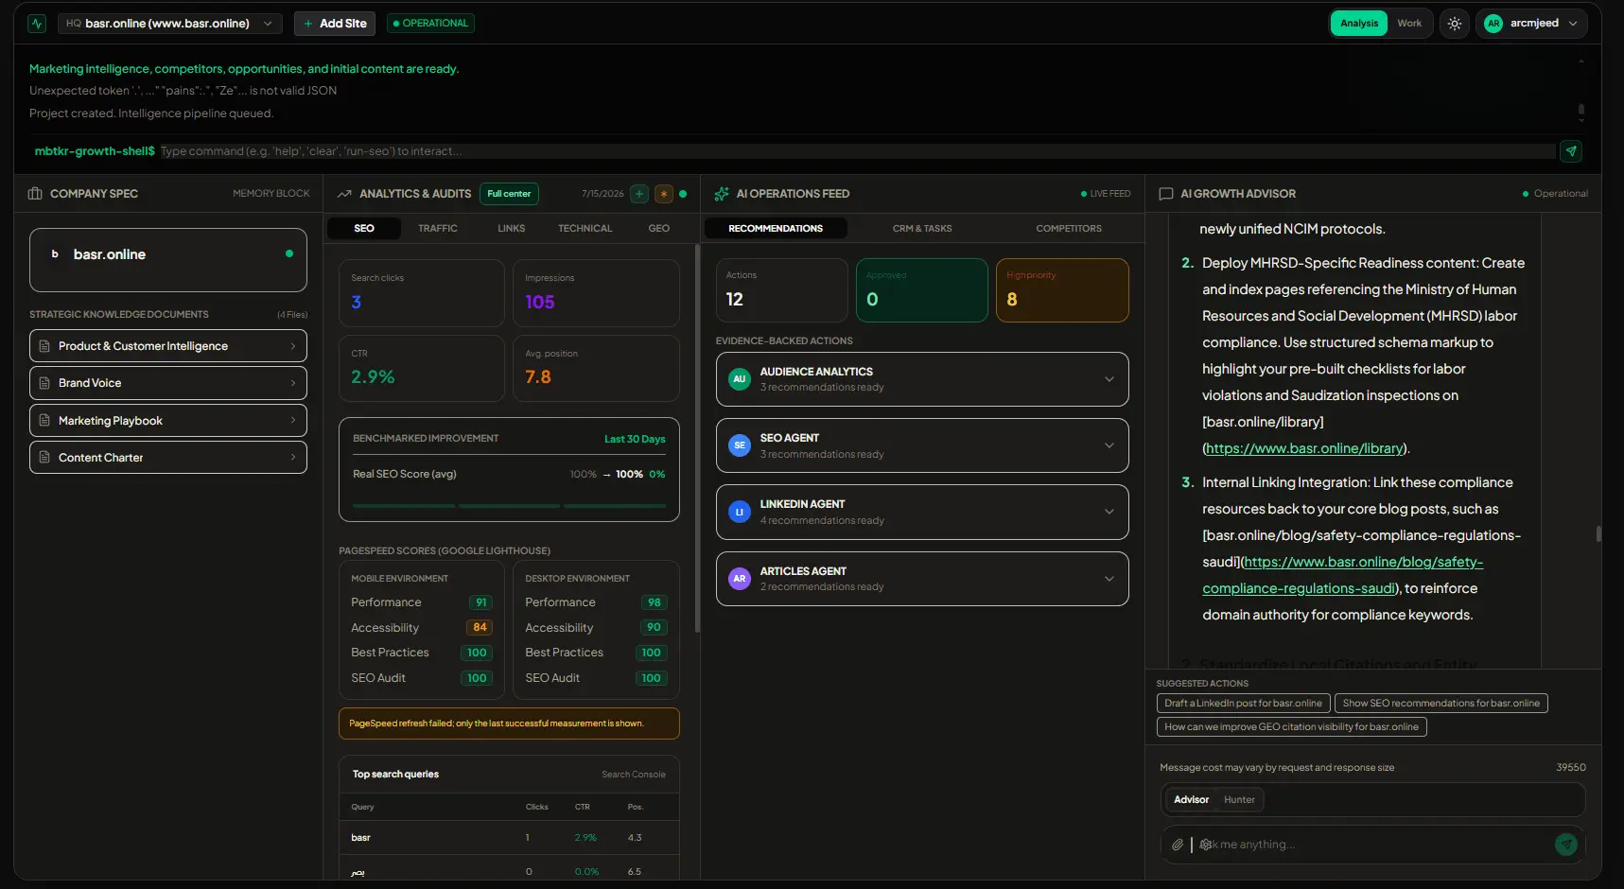This screenshot has width=1624, height=889.
Task: Click the orange asterisk icon in Analytics header
Action: point(664,194)
